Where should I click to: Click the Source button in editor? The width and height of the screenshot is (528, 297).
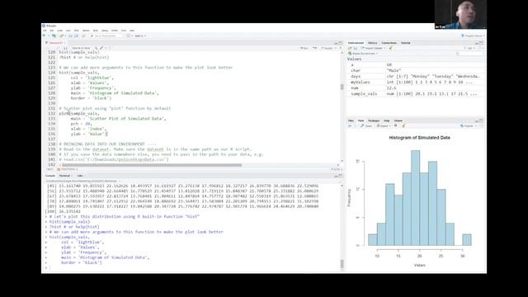point(328,48)
